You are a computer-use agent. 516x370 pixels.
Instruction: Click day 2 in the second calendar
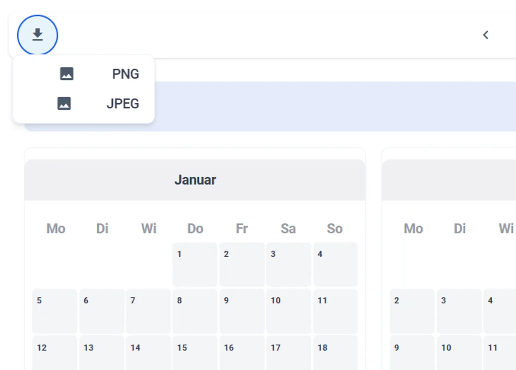pyautogui.click(x=412, y=310)
